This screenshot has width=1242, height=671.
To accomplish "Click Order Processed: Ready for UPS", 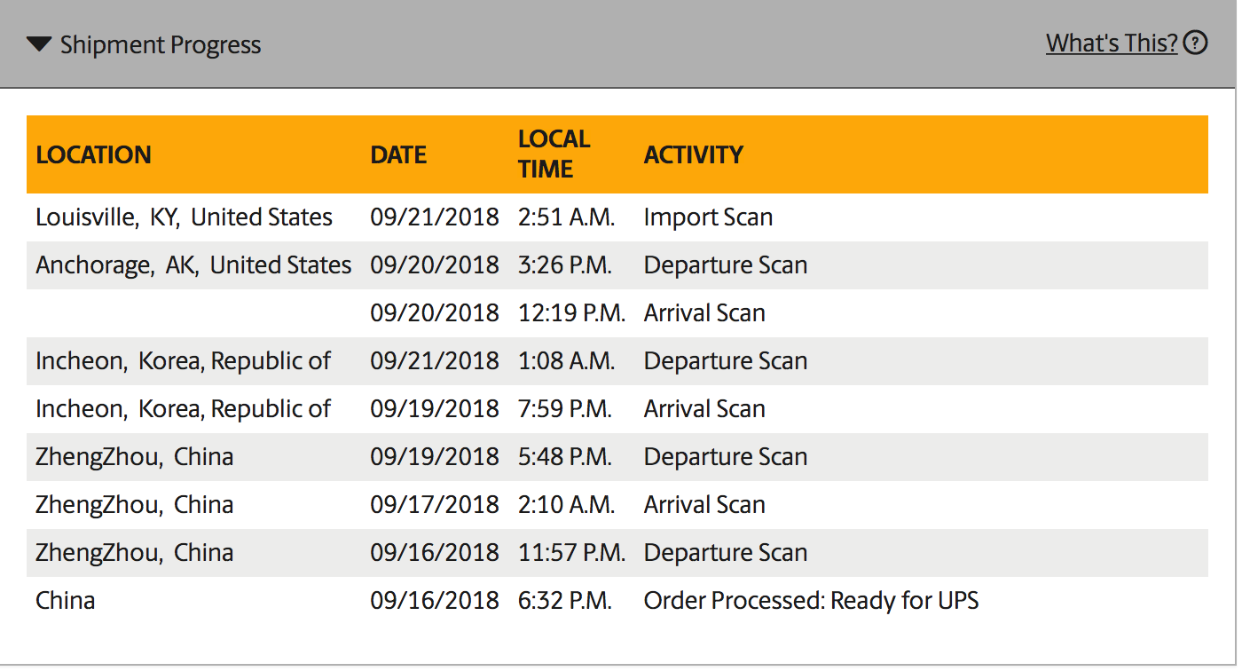I will coord(811,601).
